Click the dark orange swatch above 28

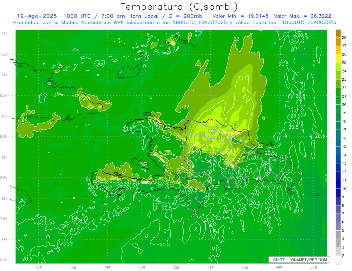[338, 33]
